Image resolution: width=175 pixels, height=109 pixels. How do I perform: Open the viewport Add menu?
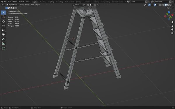point(32,5)
